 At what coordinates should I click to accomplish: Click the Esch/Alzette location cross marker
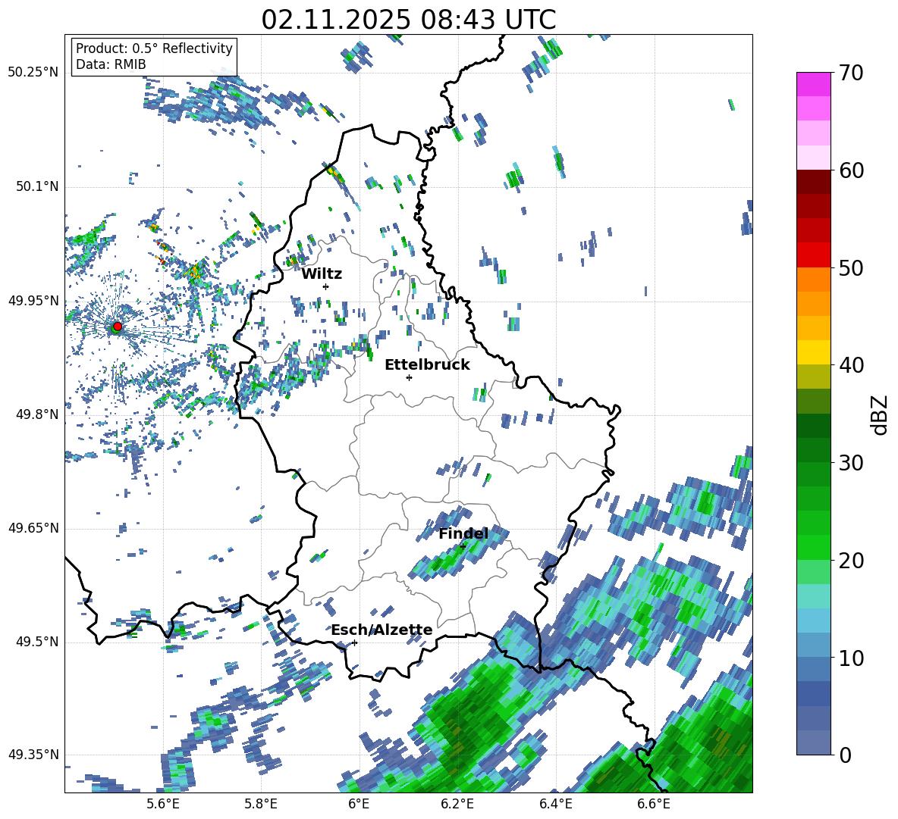tap(354, 642)
